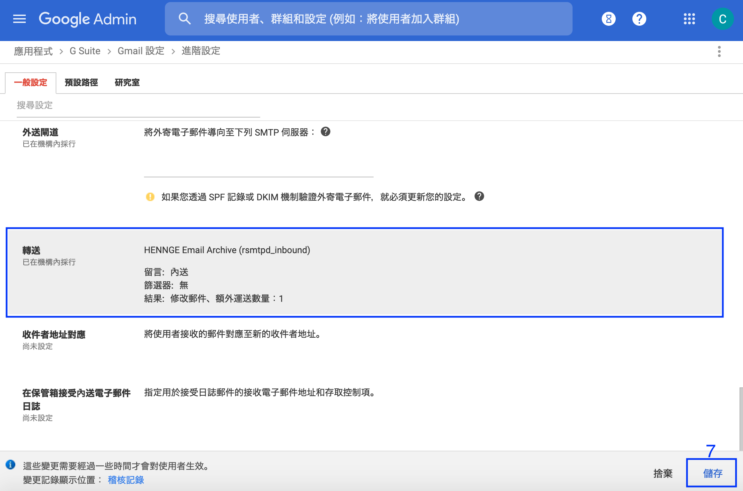Click the 收件者地址對應 setting
Image resolution: width=743 pixels, height=491 pixels.
tap(54, 335)
